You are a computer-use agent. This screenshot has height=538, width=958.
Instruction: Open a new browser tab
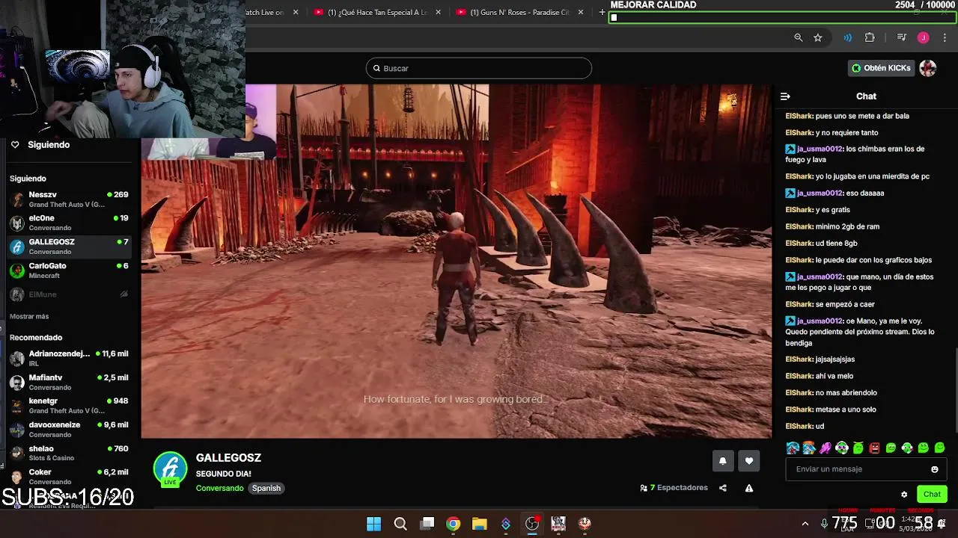point(602,12)
